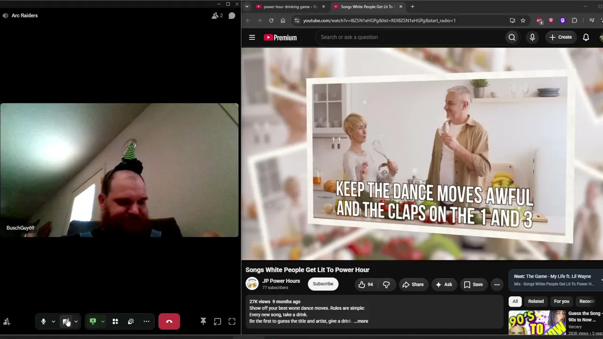The image size is (603, 339).
Task: Pop out the call window
Action: (217, 322)
